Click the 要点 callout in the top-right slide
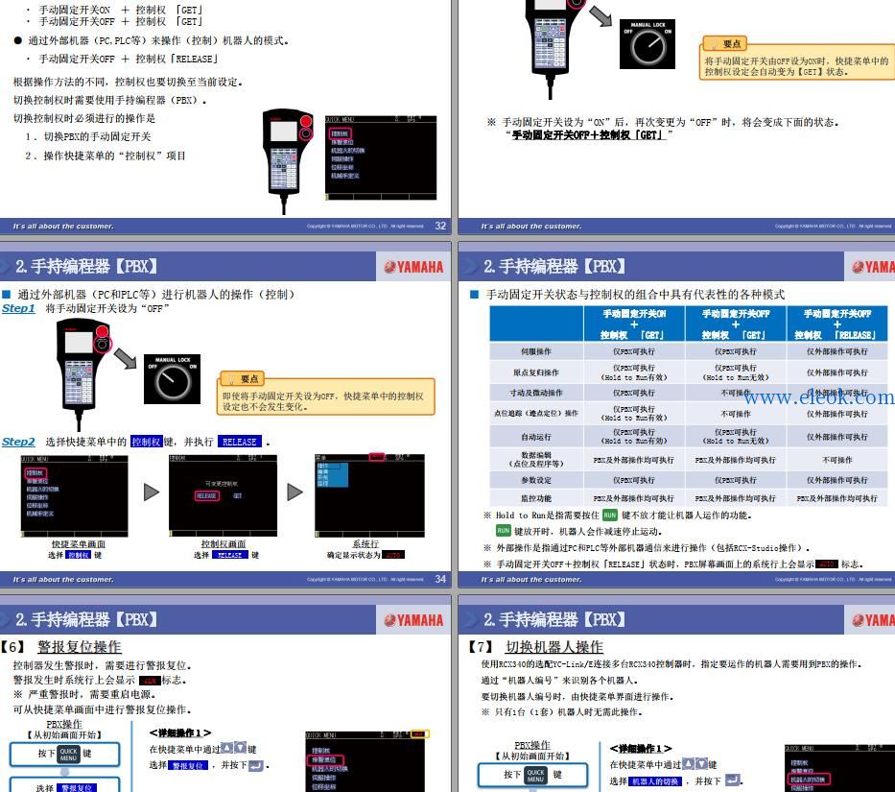This screenshot has height=792, width=895. pyautogui.click(x=797, y=58)
